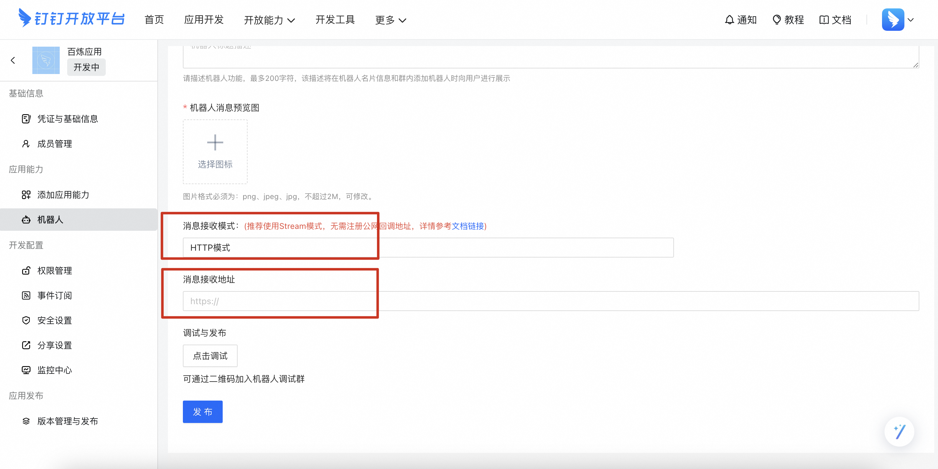Go to the 应用开发 nav tab
This screenshot has width=938, height=469.
(203, 20)
